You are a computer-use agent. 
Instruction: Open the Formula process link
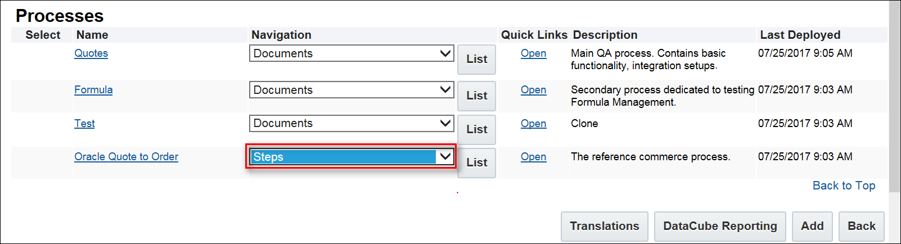pyautogui.click(x=93, y=90)
